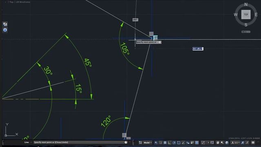Viewport: 261px width, 147px height.
Task: Toggle auto-scale annotation icon in status bar
Action: click(x=247, y=143)
